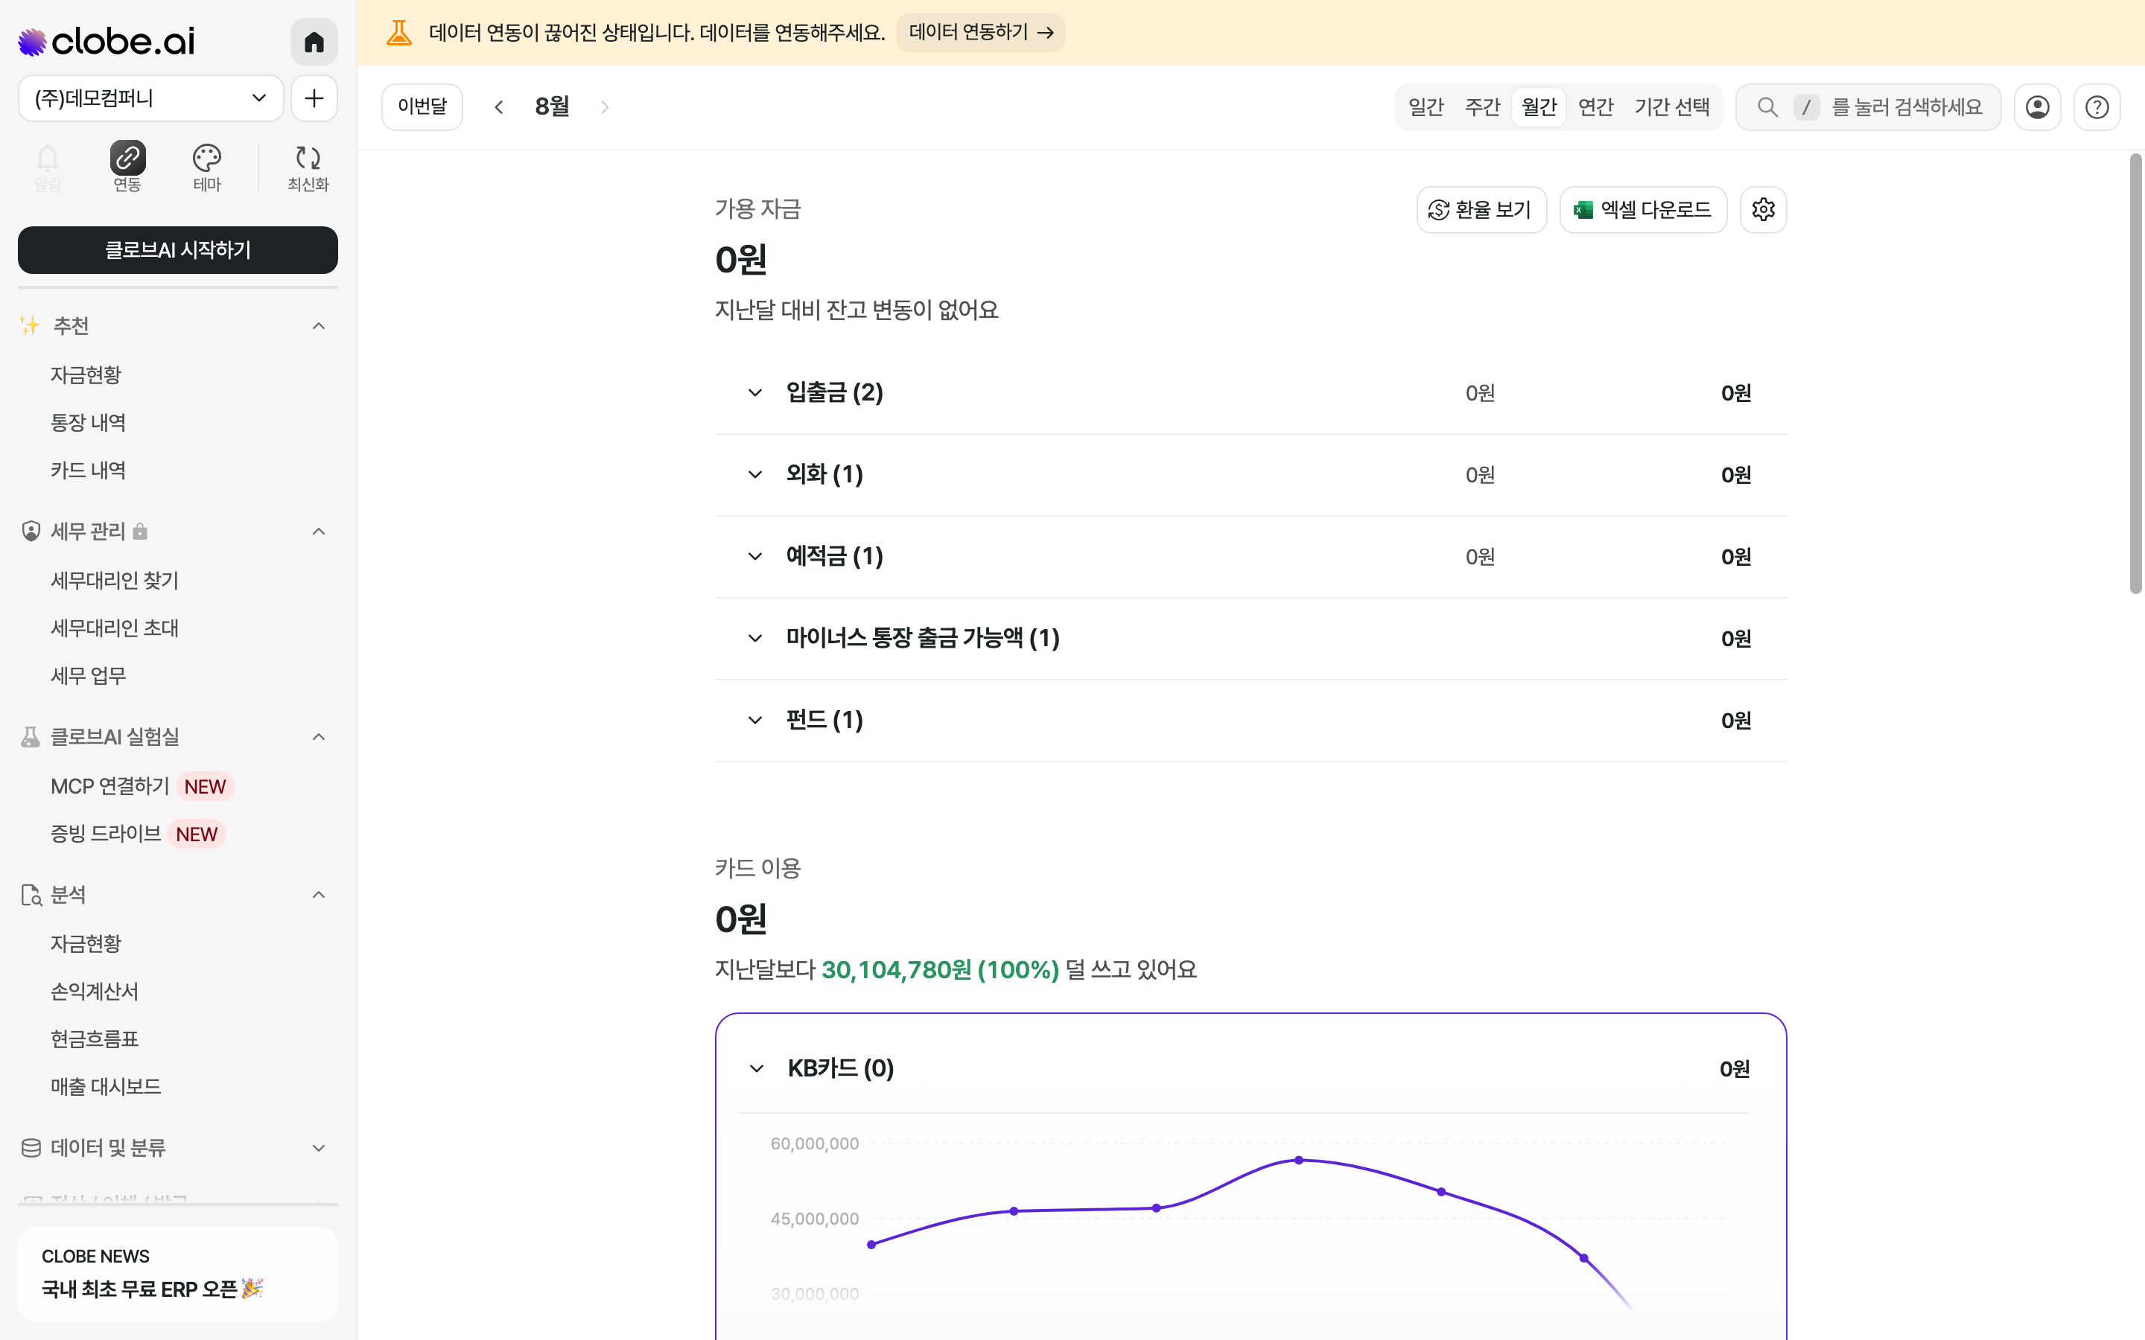Expand the 예적금 (1) row

1251,557
